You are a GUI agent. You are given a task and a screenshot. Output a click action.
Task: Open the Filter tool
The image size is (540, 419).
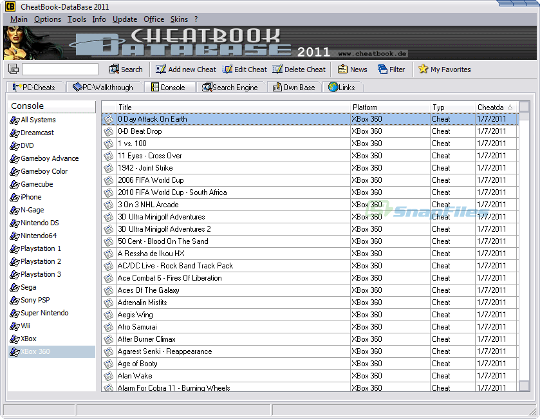[x=391, y=70]
